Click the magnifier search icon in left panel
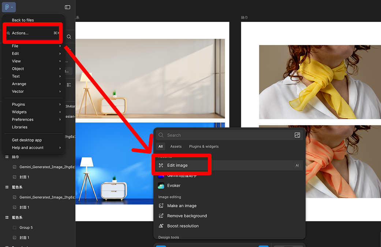The image size is (381, 247). (69, 37)
